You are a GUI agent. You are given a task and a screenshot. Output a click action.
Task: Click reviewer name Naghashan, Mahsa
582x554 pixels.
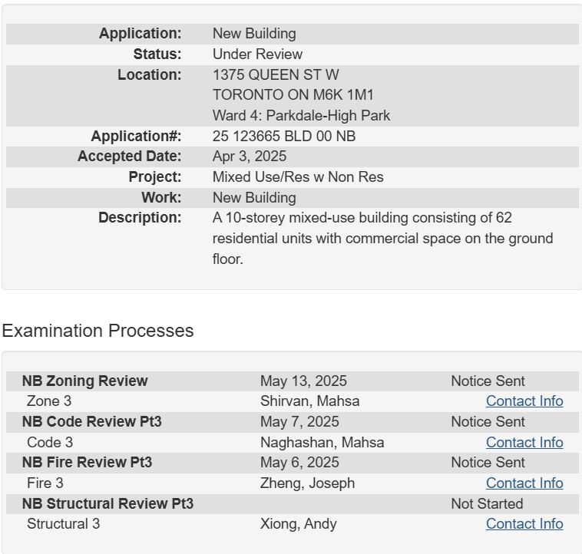[x=322, y=443]
